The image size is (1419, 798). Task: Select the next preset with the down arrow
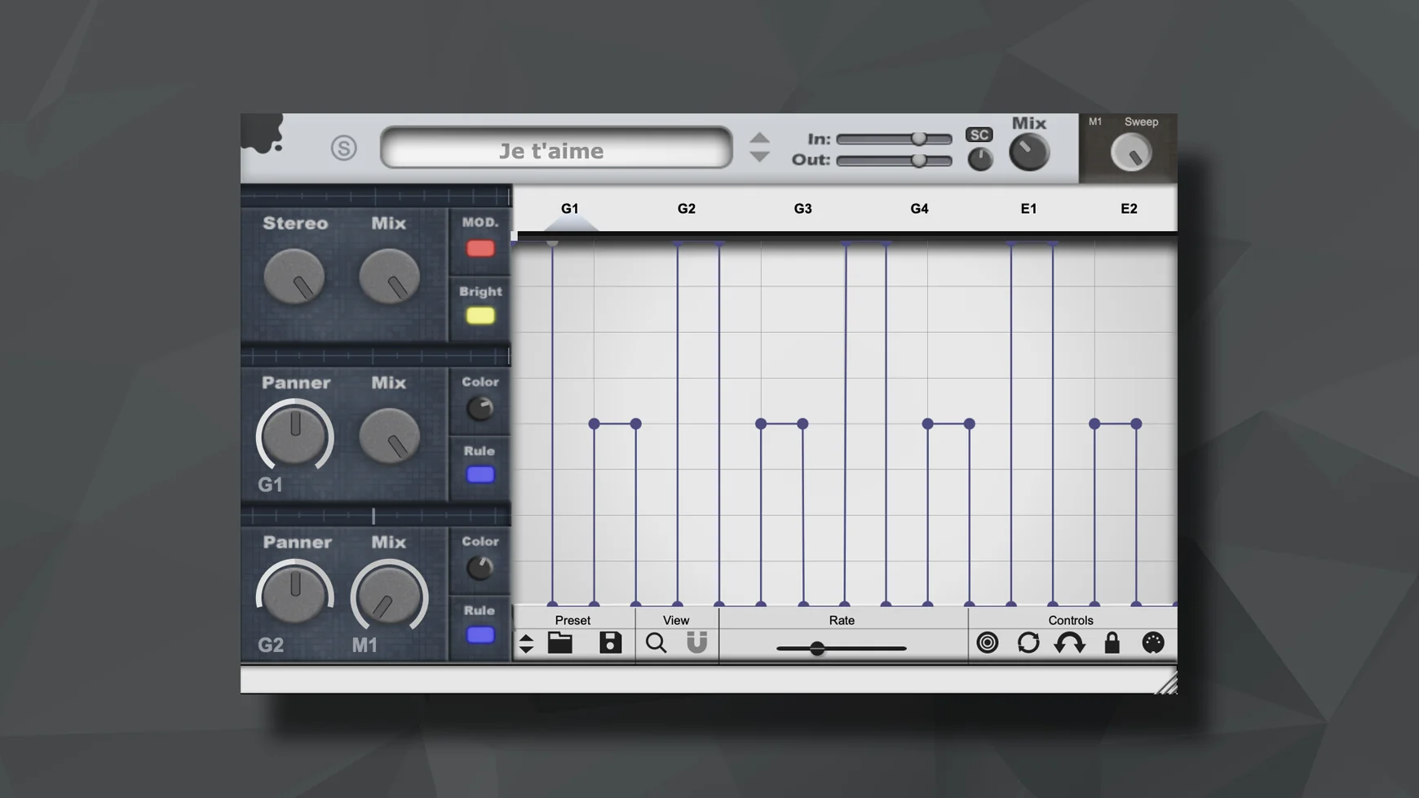point(760,156)
